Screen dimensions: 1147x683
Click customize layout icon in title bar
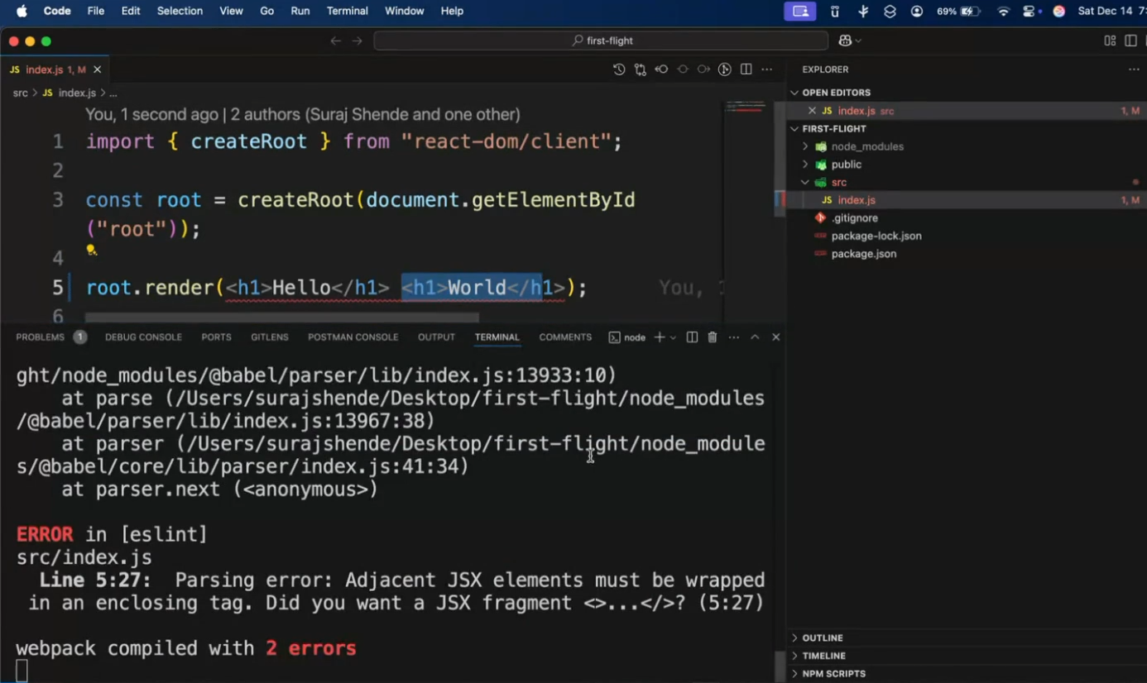(1110, 41)
